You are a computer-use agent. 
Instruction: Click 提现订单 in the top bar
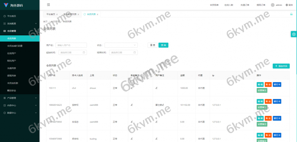pyautogui.click(x=261, y=5)
